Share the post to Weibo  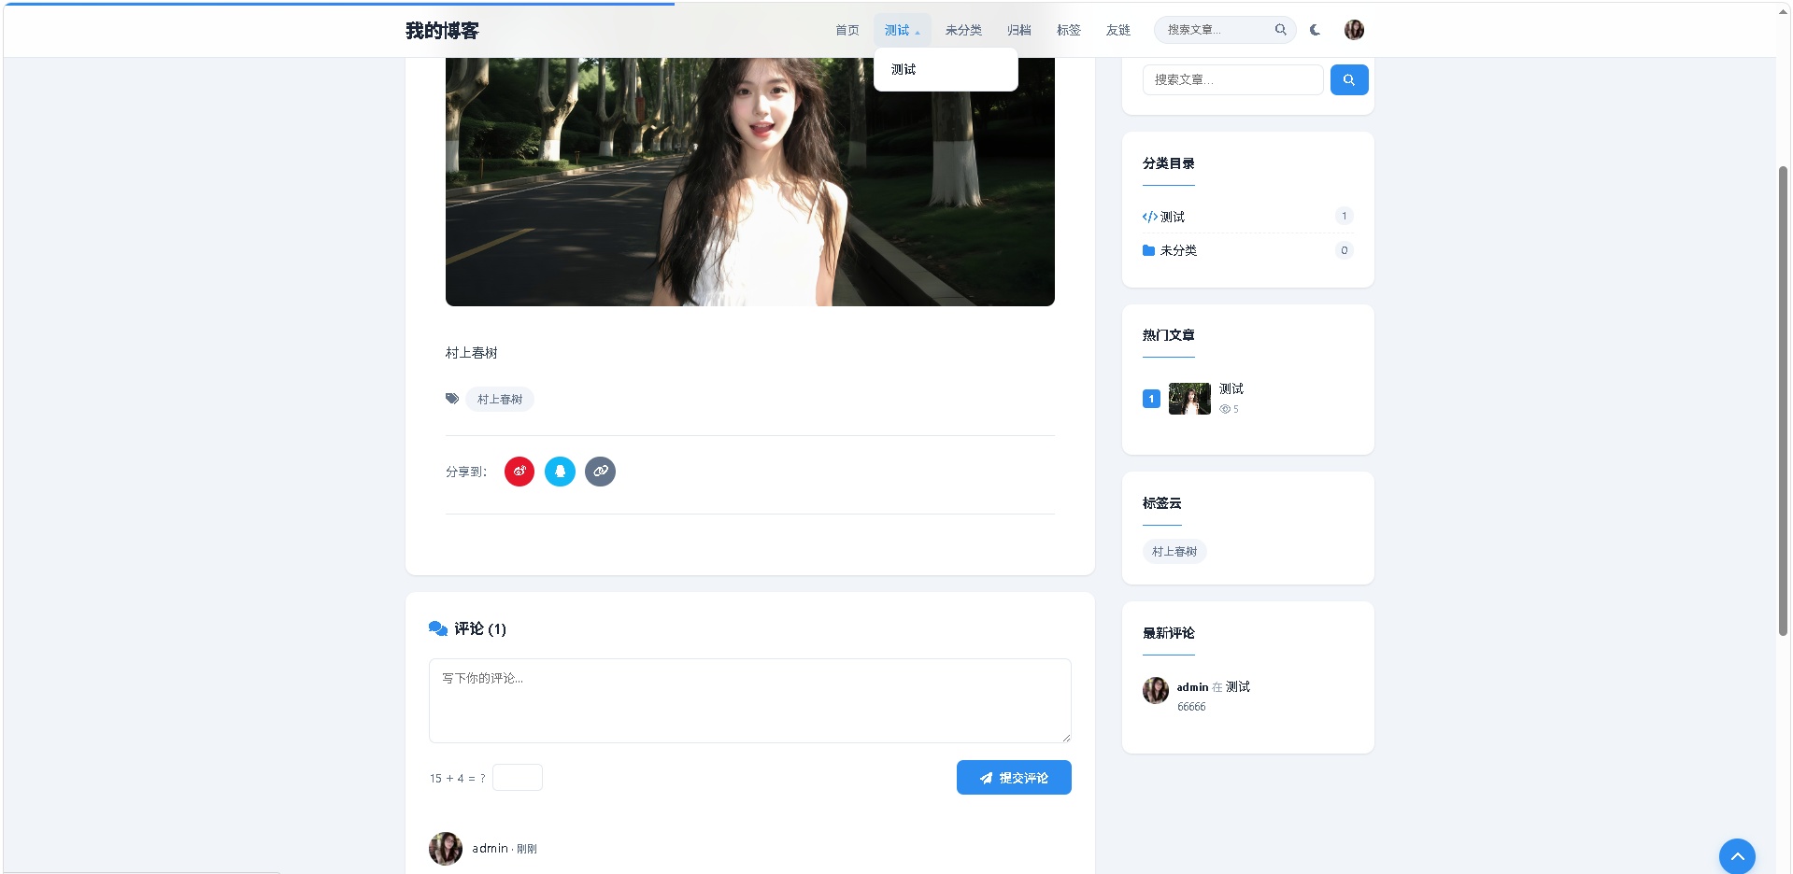point(519,472)
